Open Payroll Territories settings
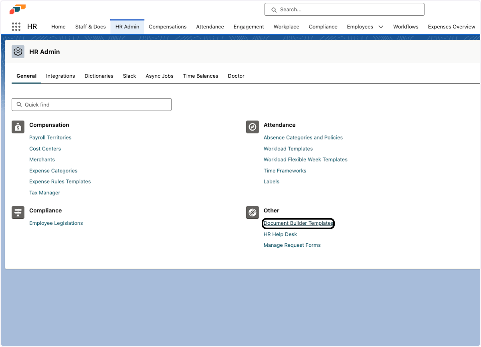Image resolution: width=481 pixels, height=347 pixels. [50, 137]
